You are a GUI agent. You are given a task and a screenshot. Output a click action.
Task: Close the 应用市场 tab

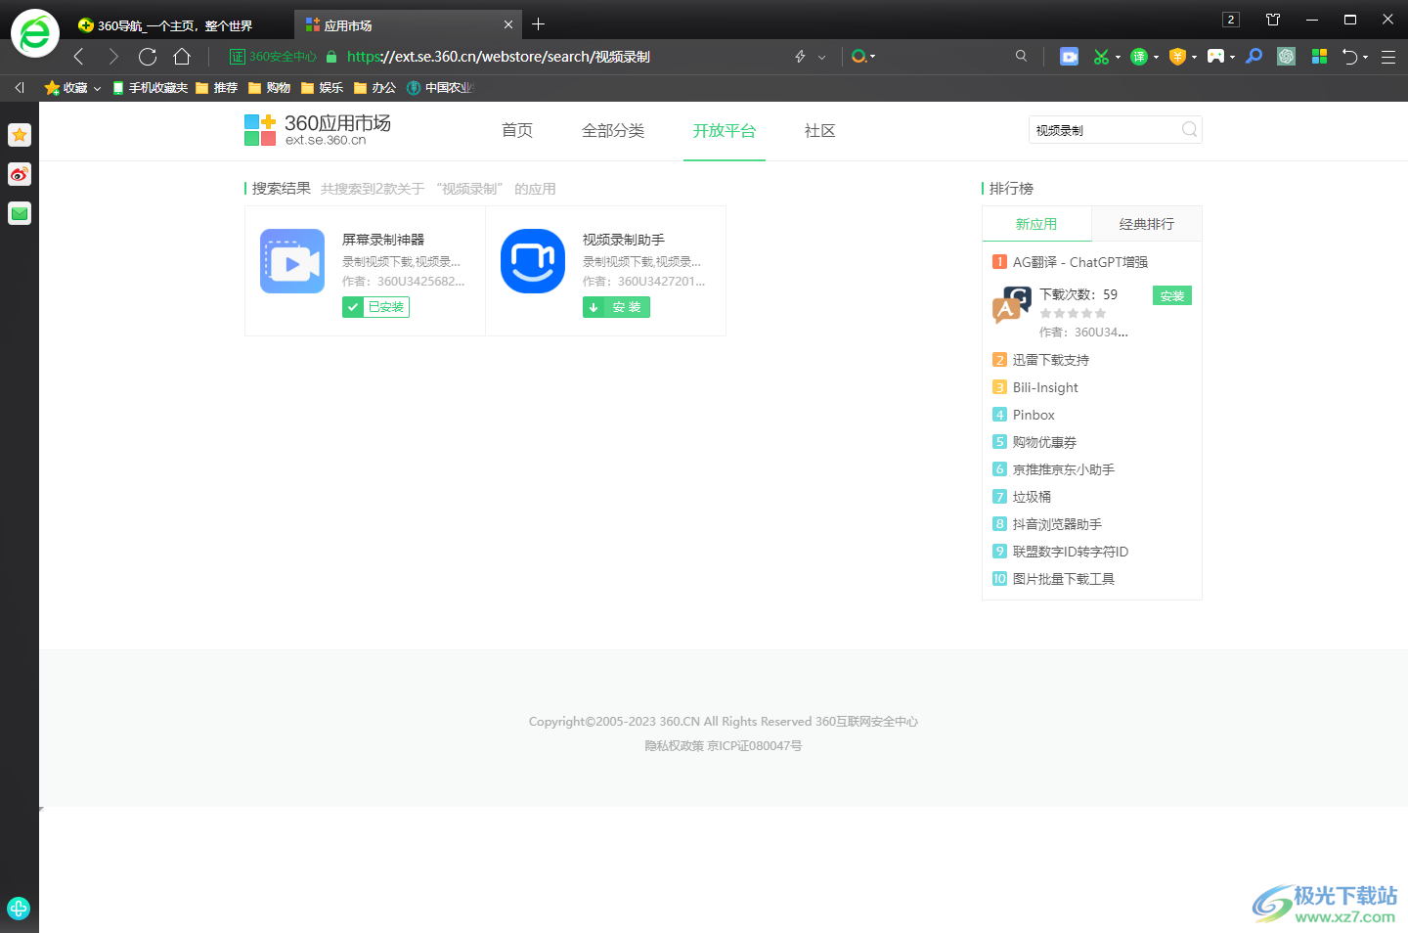pos(508,24)
